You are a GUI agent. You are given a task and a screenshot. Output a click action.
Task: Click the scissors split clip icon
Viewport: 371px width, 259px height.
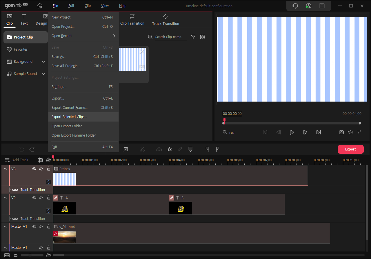pyautogui.click(x=142, y=149)
